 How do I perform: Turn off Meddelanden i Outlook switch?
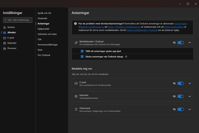pos(181,42)
